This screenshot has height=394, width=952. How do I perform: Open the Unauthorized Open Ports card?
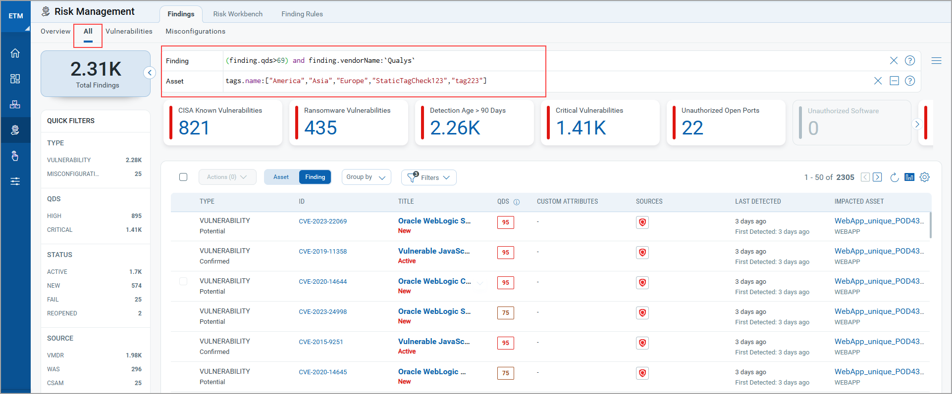click(726, 123)
